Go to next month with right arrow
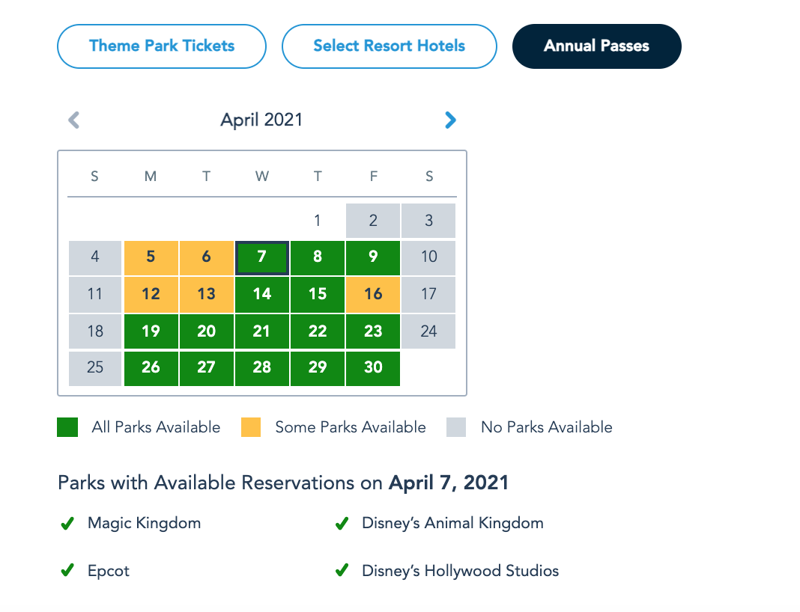Screen dimensions: 800x612 [450, 120]
